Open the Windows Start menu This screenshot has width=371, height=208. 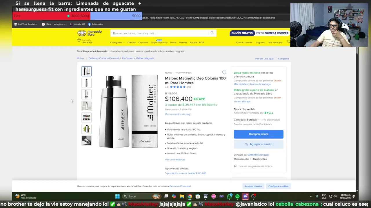pos(117,196)
